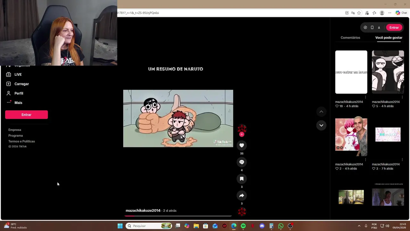Screen dimensions: 410x231
Task: Select the Você pode gostar tab
Action: click(389, 38)
